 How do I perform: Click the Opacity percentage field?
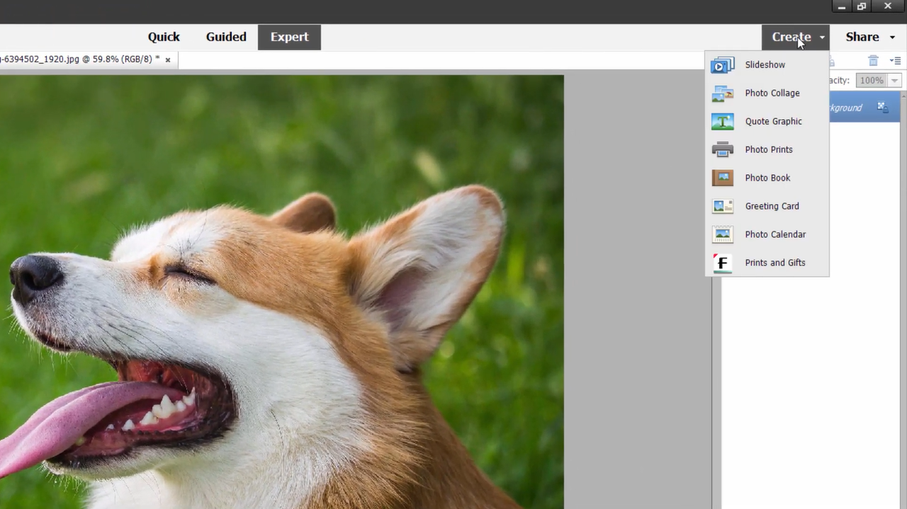[x=871, y=81]
